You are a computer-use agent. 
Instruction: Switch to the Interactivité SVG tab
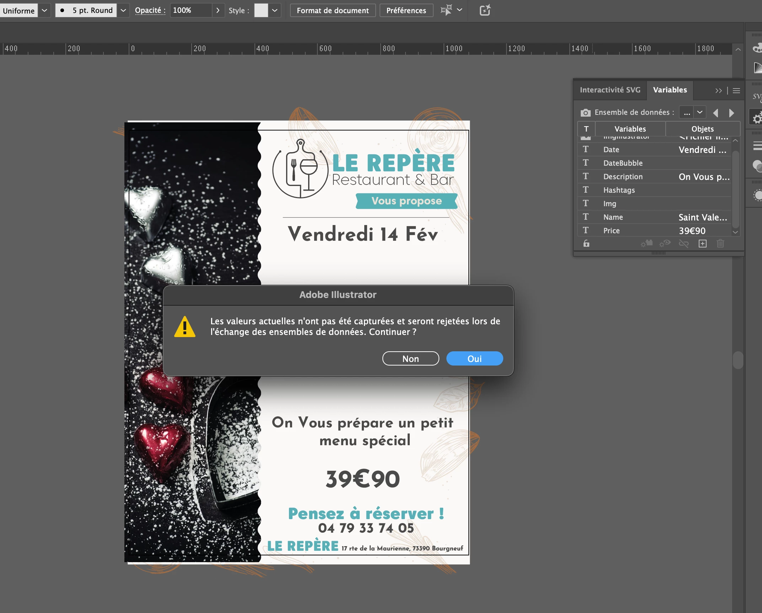[x=610, y=90]
